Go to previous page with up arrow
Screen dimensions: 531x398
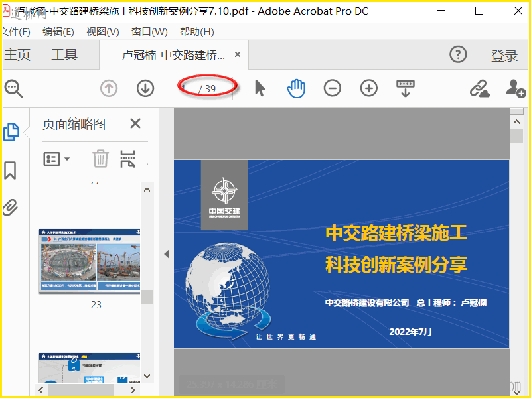pyautogui.click(x=109, y=88)
